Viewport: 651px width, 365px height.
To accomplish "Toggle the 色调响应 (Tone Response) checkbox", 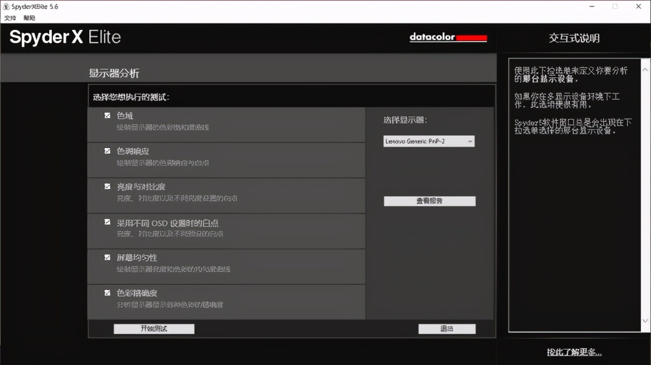I will click(x=108, y=151).
